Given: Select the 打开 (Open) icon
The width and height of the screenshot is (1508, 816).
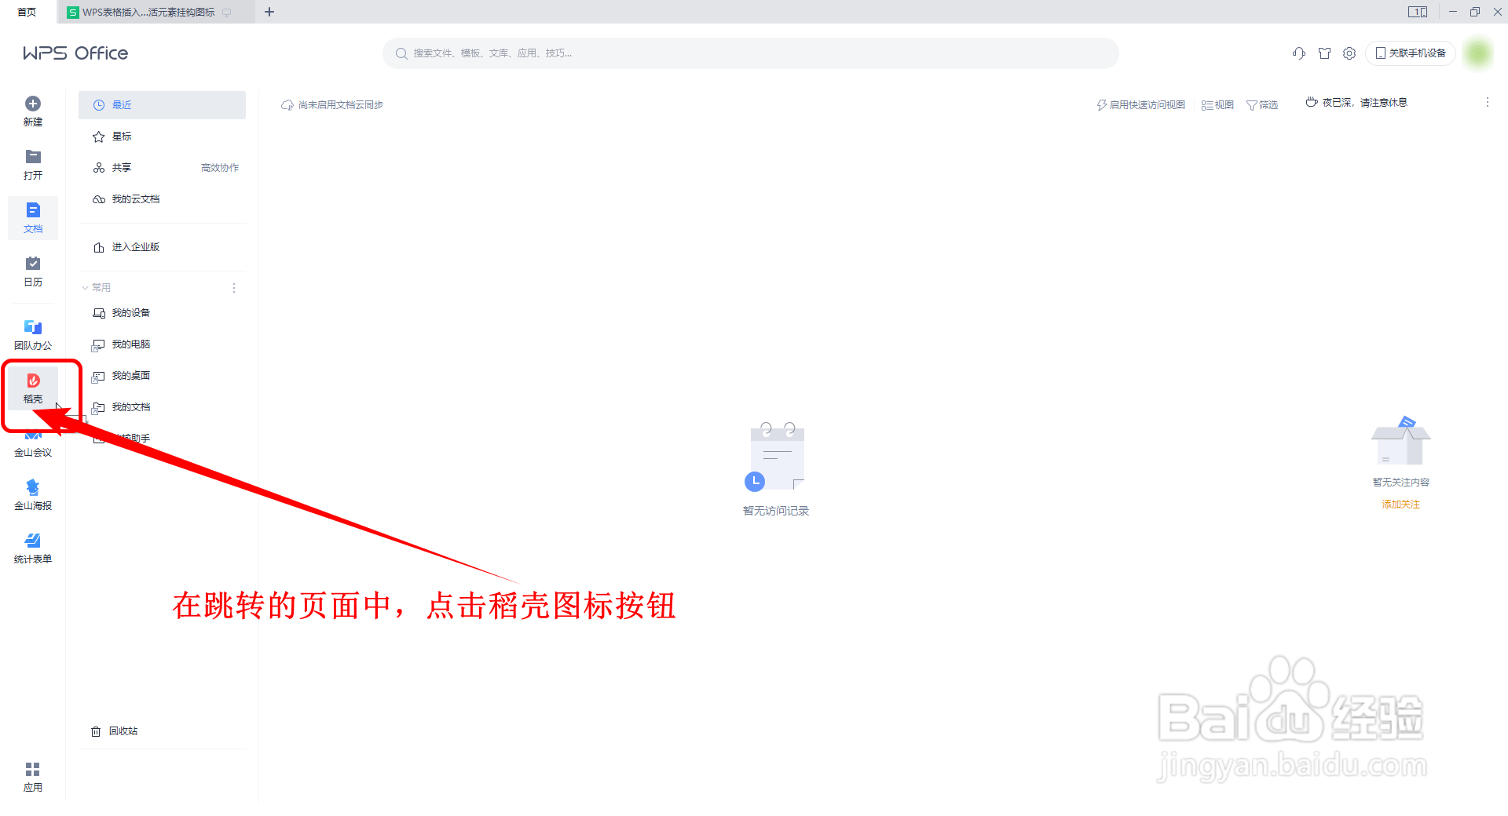Looking at the screenshot, I should (x=32, y=163).
